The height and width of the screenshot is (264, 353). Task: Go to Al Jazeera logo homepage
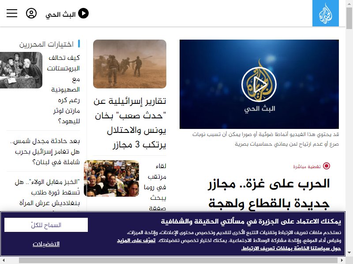click(325, 13)
